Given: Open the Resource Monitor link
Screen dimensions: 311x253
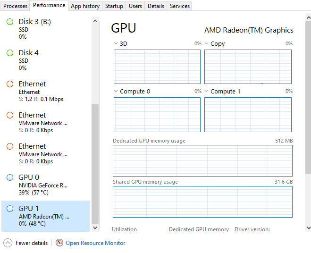Looking at the screenshot, I should [x=95, y=243].
